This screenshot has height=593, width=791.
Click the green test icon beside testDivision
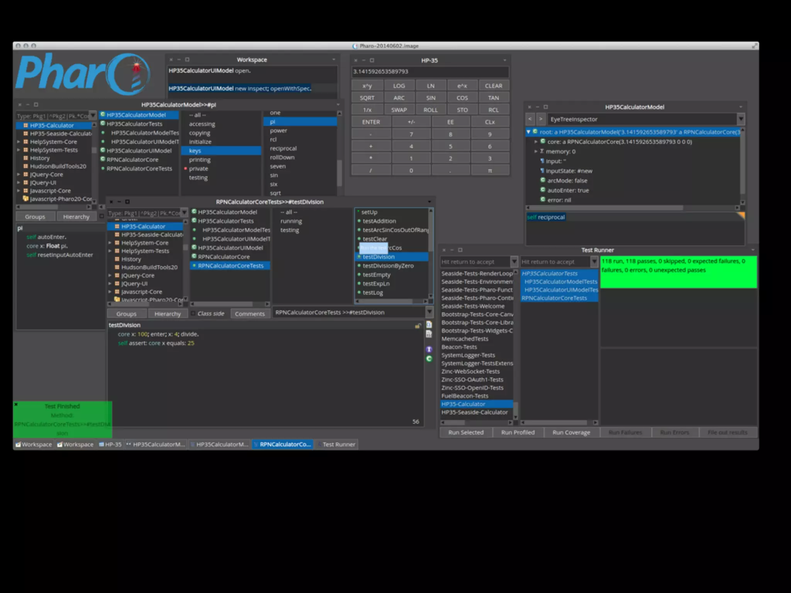point(359,257)
